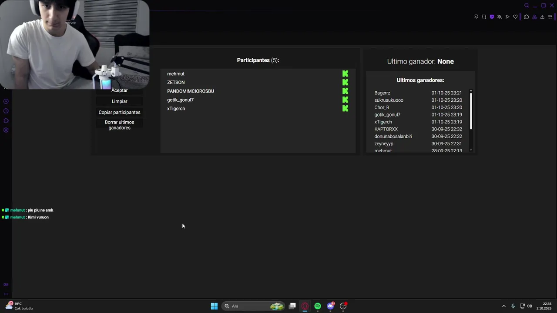
Task: Open the taskbar clock and date
Action: point(544,306)
